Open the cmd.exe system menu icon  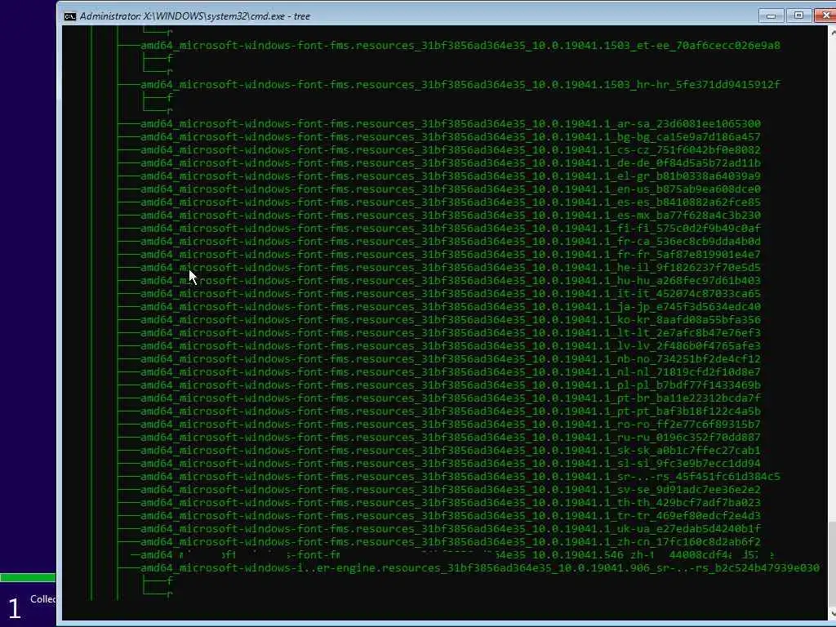(70, 16)
